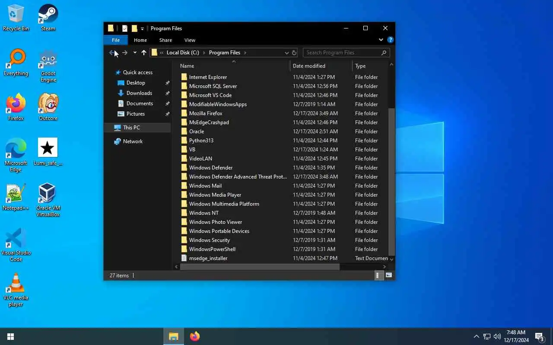Click the vertical scrollbar thumb in file list
Viewport: 553px width, 345px height.
click(x=391, y=181)
